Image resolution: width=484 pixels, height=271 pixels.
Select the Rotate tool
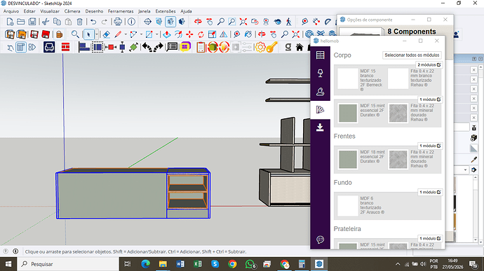[201, 34]
